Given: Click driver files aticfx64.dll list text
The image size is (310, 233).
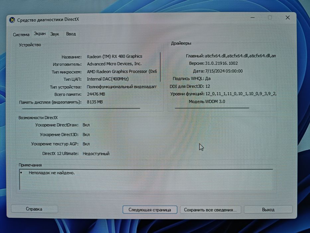Looking at the screenshot, I should (241, 56).
